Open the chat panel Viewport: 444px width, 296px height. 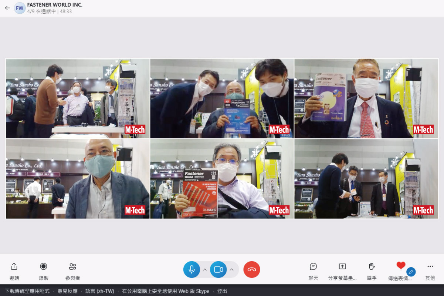point(313,266)
